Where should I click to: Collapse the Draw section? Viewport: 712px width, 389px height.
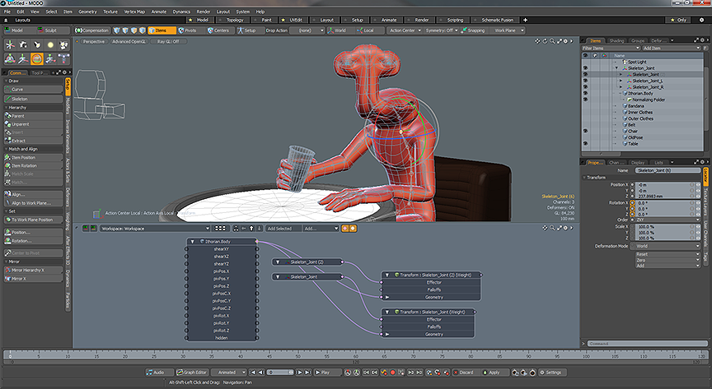point(7,81)
